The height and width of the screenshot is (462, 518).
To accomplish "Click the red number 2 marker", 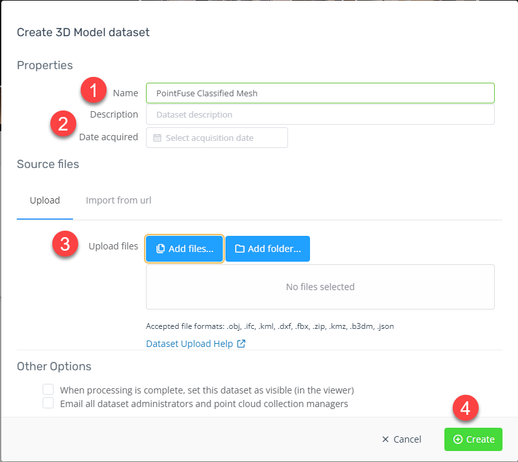I will (63, 123).
